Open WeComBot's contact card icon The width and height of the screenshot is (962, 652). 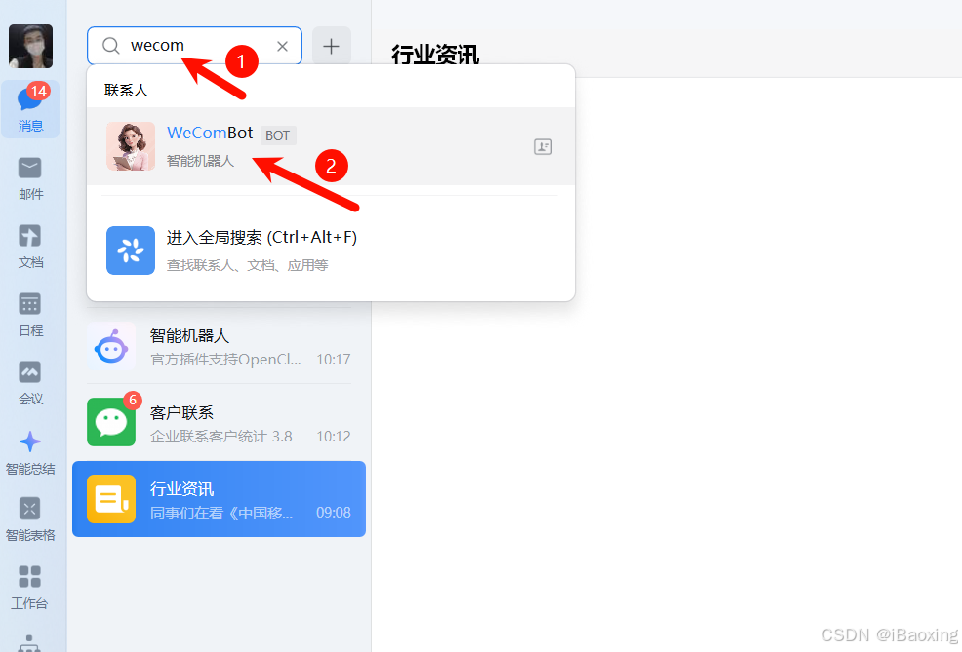[542, 146]
